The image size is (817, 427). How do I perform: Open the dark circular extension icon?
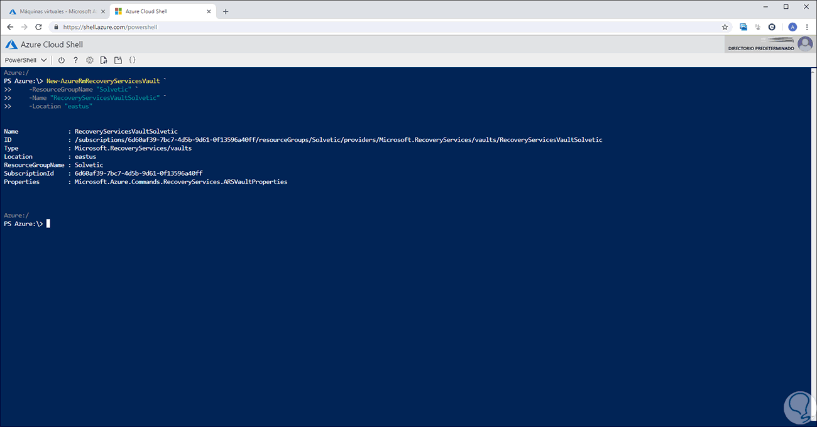tap(772, 27)
